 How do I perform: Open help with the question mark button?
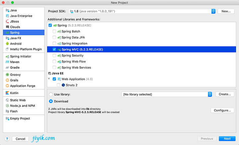(x=7, y=139)
